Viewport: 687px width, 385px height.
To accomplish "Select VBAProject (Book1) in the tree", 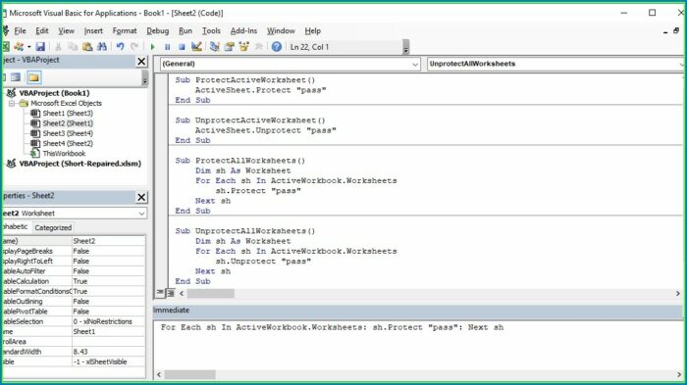I will pos(54,93).
